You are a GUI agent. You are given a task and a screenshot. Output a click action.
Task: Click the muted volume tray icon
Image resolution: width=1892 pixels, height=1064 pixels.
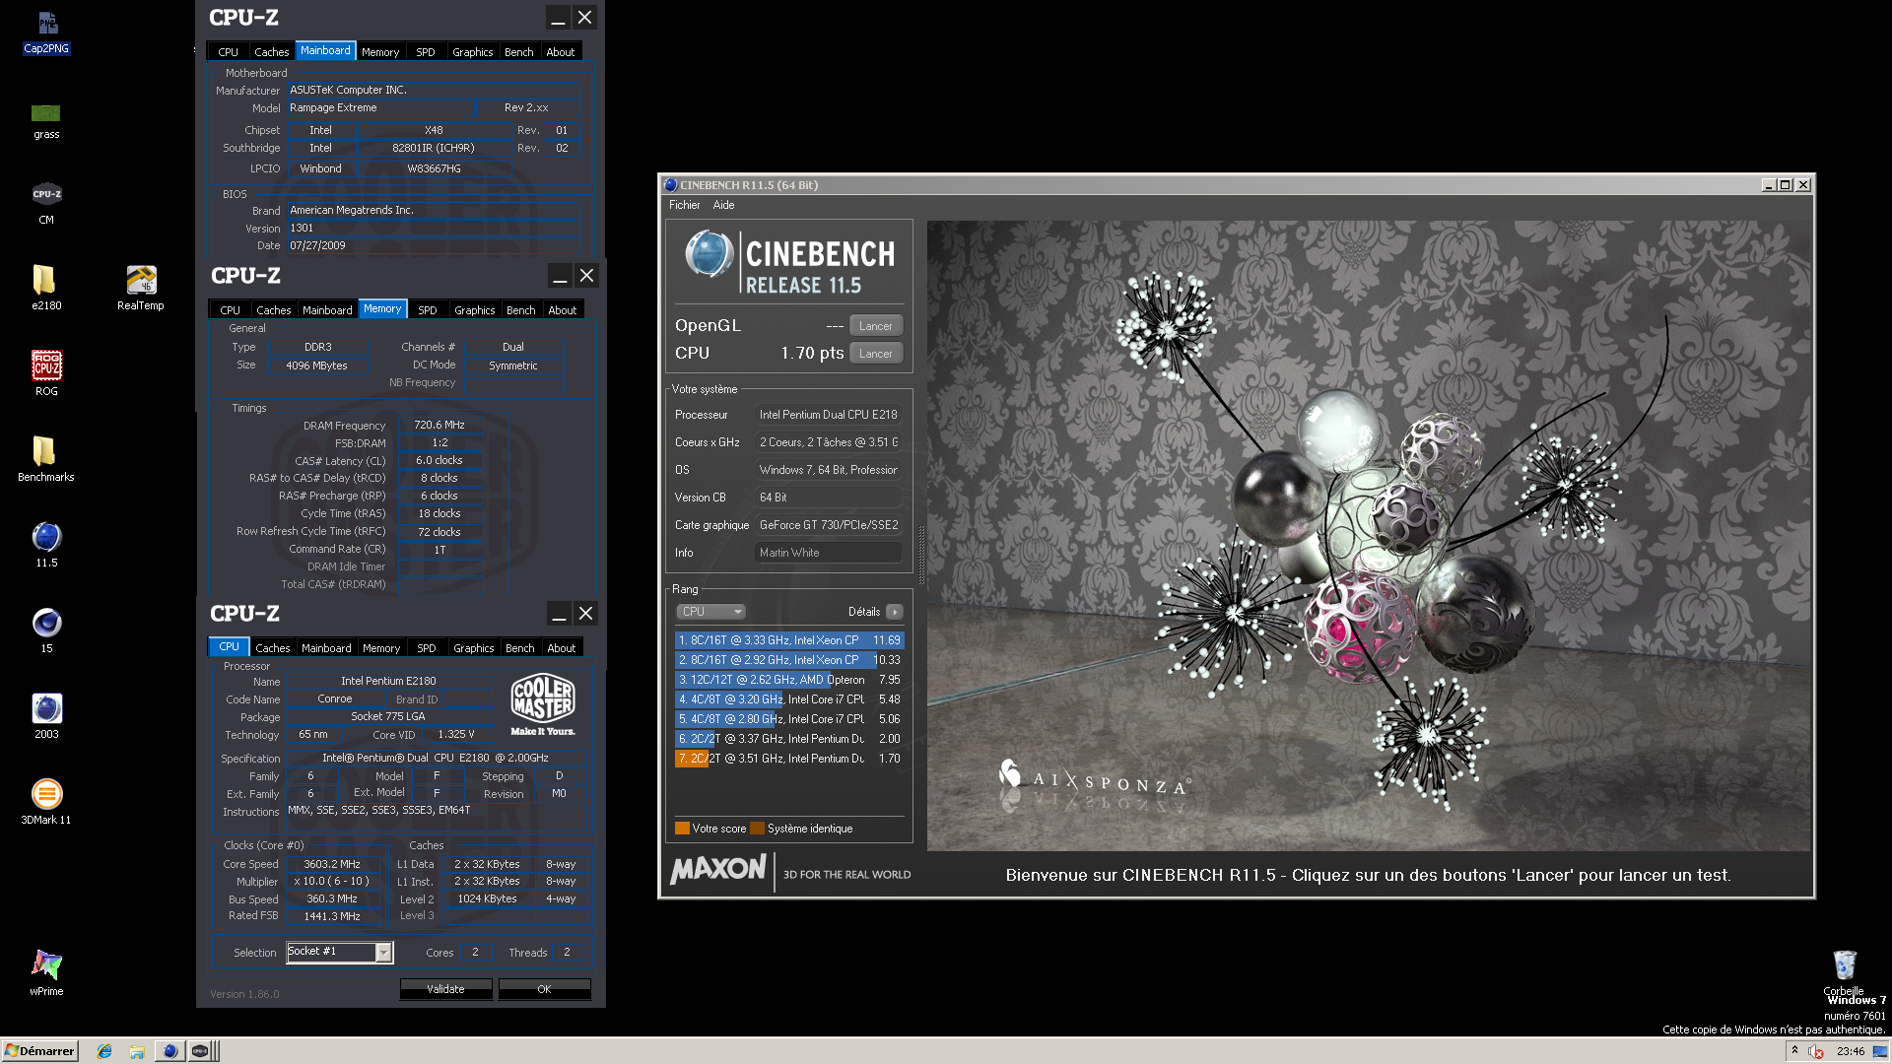[1816, 1051]
